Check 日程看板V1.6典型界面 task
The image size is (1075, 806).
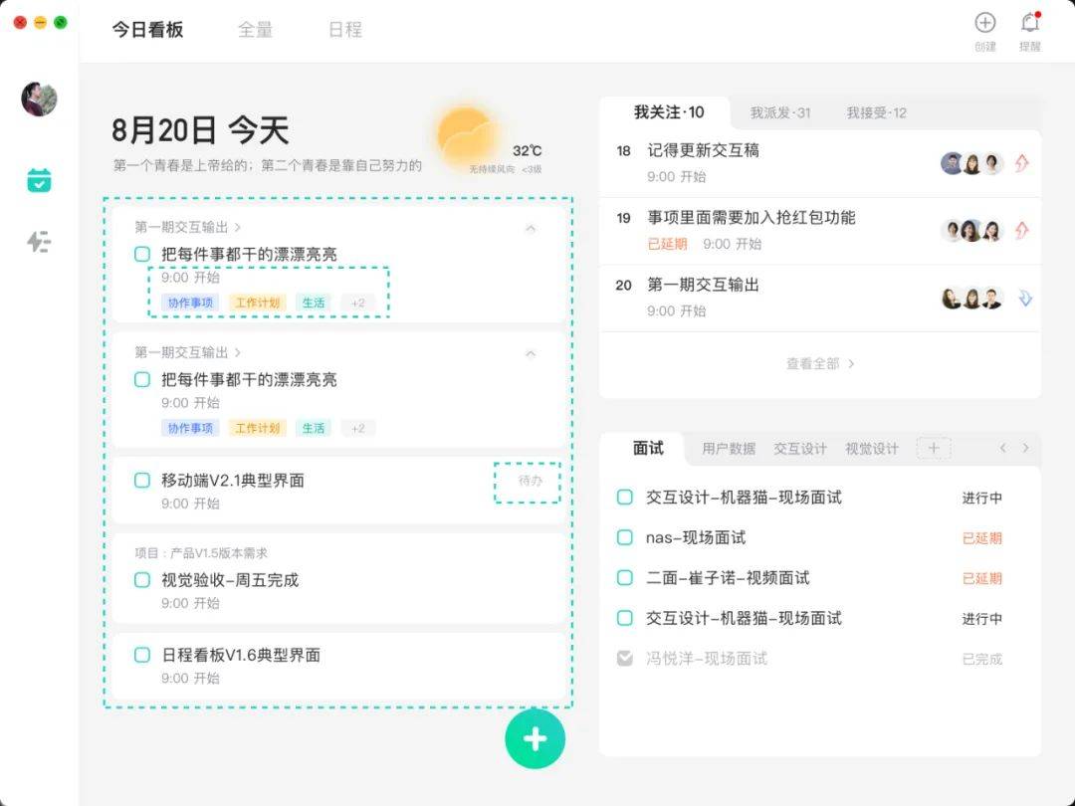click(x=142, y=655)
